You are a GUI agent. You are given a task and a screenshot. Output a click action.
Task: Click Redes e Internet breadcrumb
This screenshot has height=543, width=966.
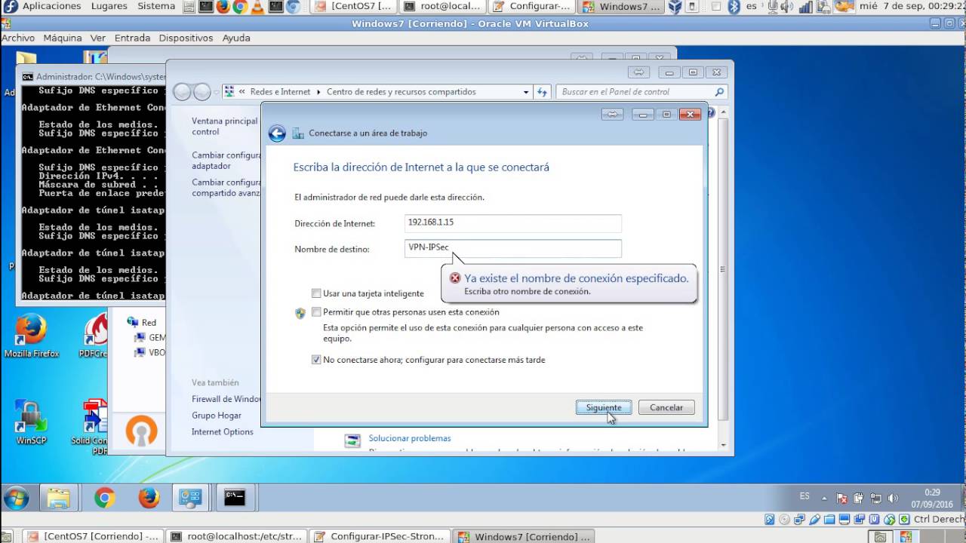pyautogui.click(x=280, y=92)
